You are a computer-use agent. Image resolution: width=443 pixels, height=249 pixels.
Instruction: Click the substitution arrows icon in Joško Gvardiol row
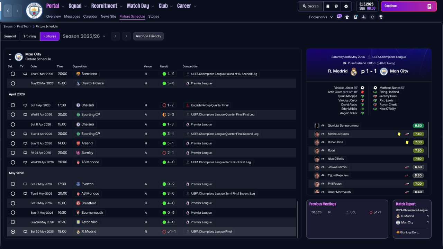[x=407, y=167]
